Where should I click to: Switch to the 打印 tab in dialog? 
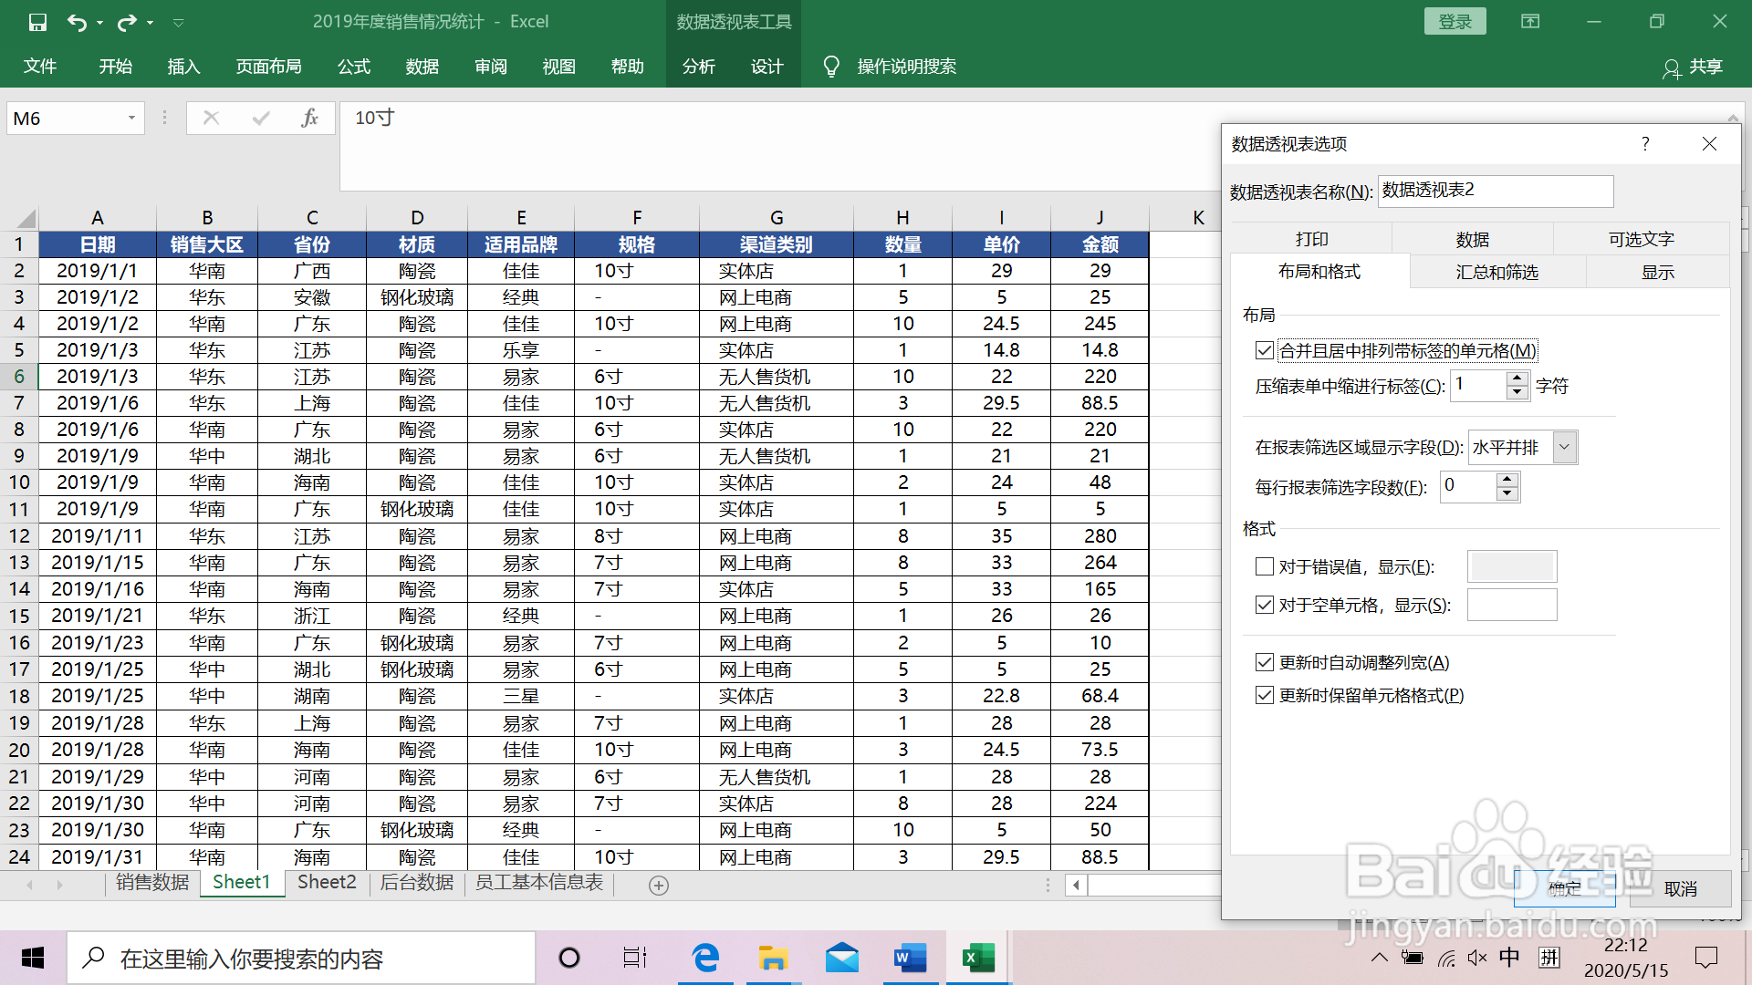tap(1312, 239)
